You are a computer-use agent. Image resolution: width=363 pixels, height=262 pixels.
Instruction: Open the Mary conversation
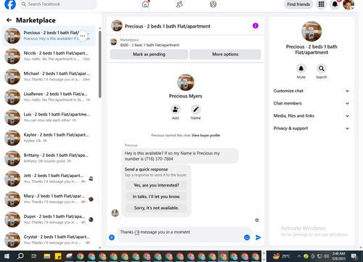point(49,199)
